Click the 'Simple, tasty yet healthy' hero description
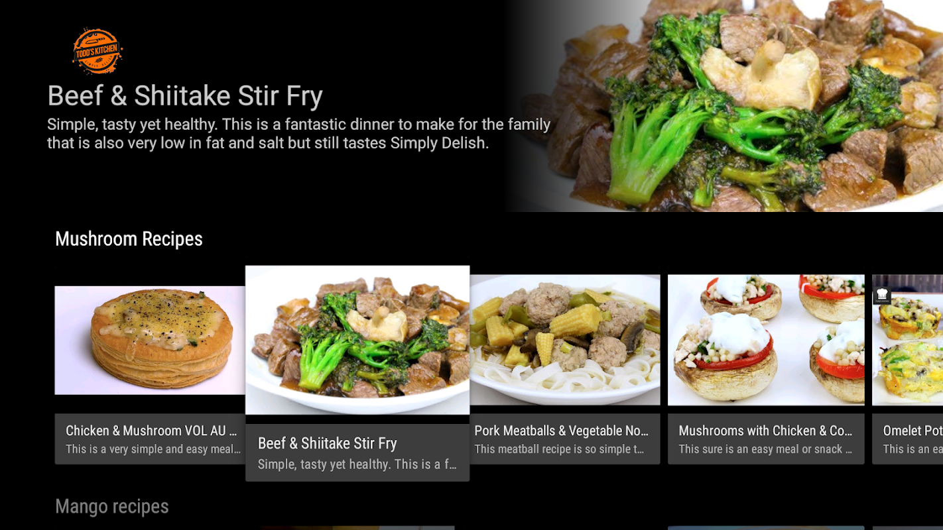Viewport: 943px width, 530px height. click(298, 133)
